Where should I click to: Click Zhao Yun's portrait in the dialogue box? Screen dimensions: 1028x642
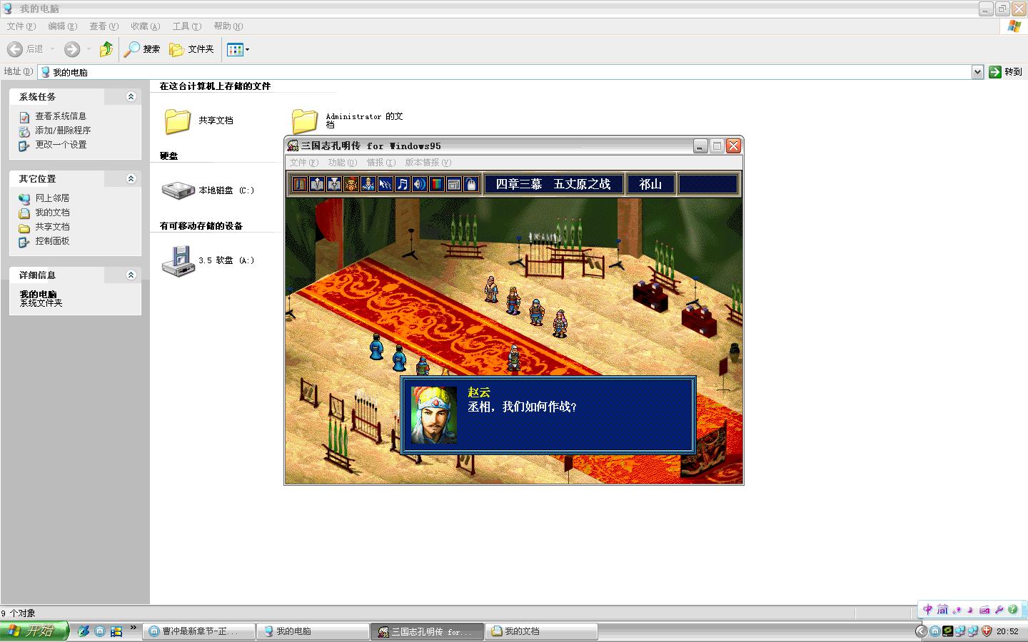click(x=434, y=415)
